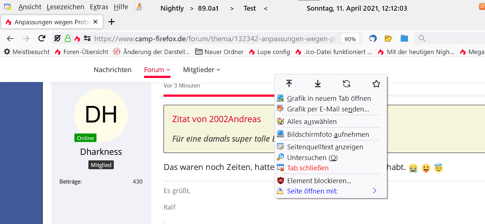Image resolution: width=485 pixels, height=224 pixels.
Task: Click the DH avatar thumbnail
Action: [101, 115]
